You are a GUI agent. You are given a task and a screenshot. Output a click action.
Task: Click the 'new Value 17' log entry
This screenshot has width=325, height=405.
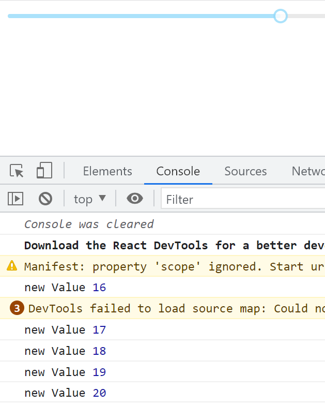(x=162, y=329)
